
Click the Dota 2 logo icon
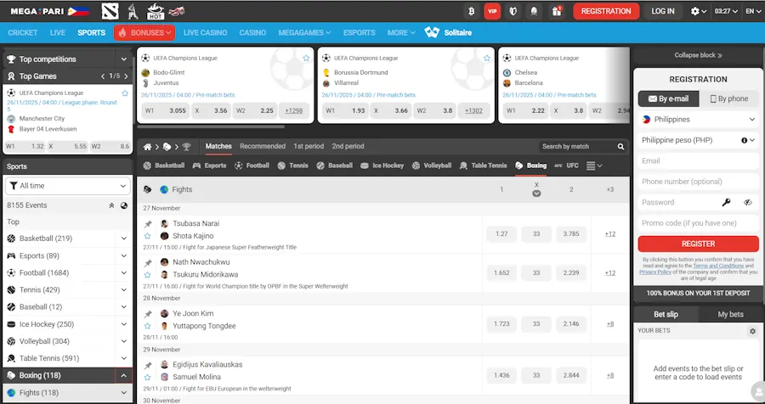[110, 11]
